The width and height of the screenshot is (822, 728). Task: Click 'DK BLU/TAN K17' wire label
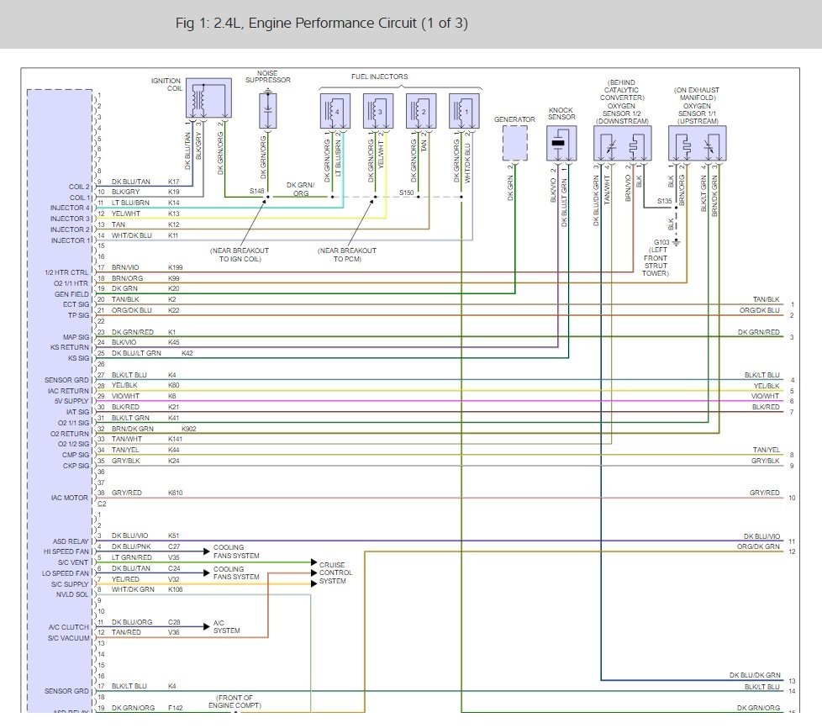click(x=145, y=182)
